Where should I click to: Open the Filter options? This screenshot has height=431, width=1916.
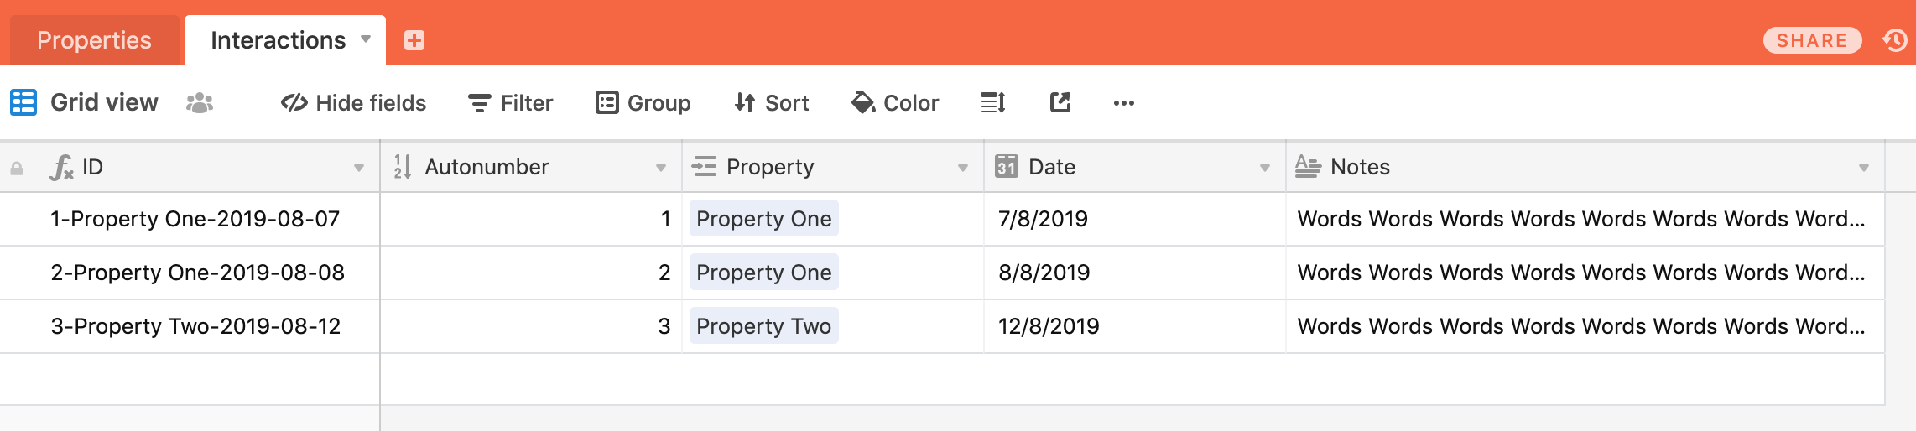point(510,103)
